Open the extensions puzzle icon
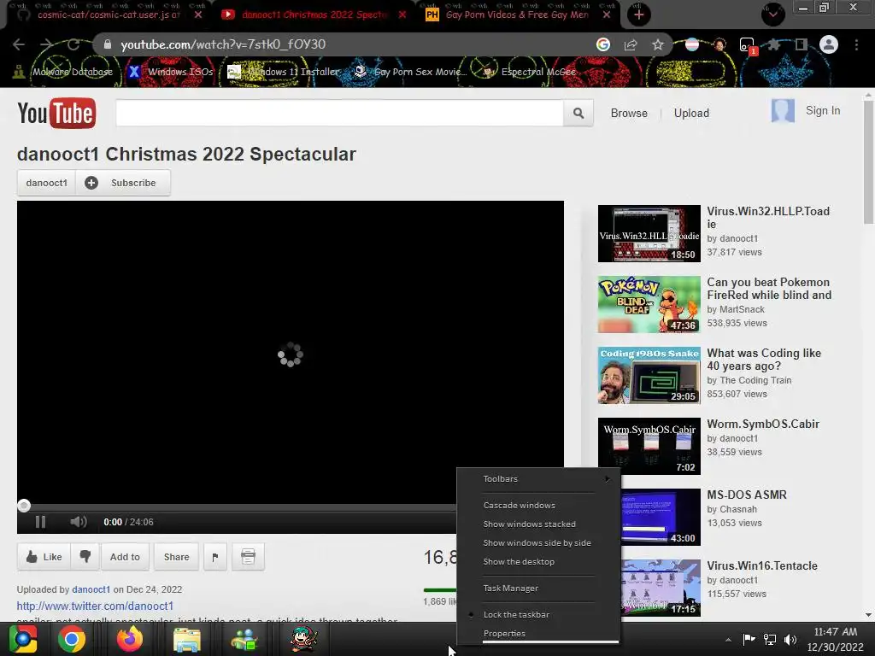 click(774, 44)
